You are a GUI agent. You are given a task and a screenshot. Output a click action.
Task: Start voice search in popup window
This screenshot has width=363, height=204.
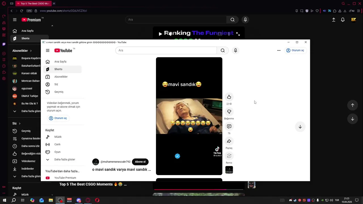[235, 50]
